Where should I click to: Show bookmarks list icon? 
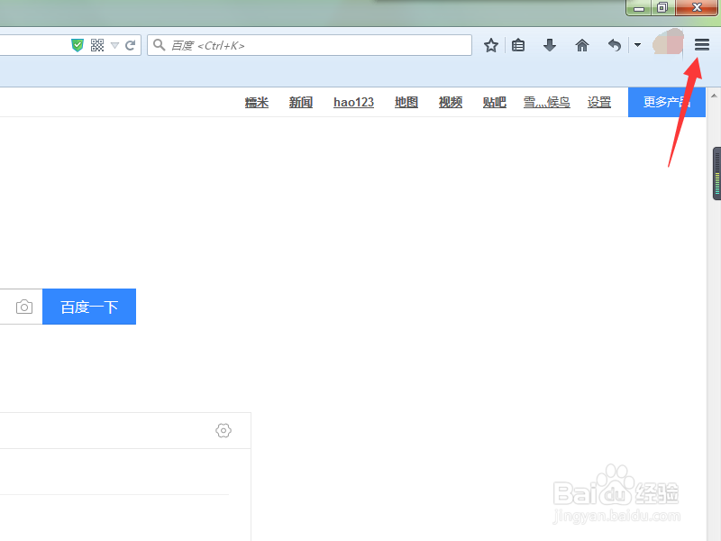(518, 45)
